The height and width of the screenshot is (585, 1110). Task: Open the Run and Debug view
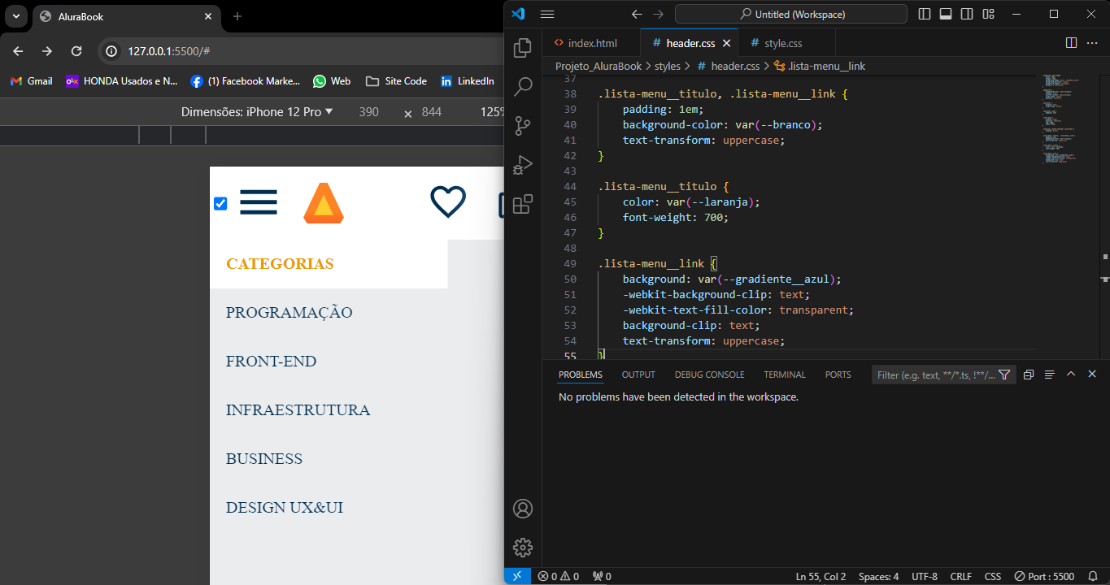(523, 165)
